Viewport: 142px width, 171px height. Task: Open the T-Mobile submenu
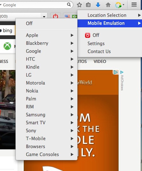click(46, 139)
